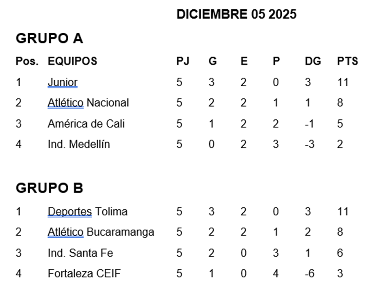Click the PJ column header
Image resolution: width=368 pixels, height=293 pixels.
(183, 61)
